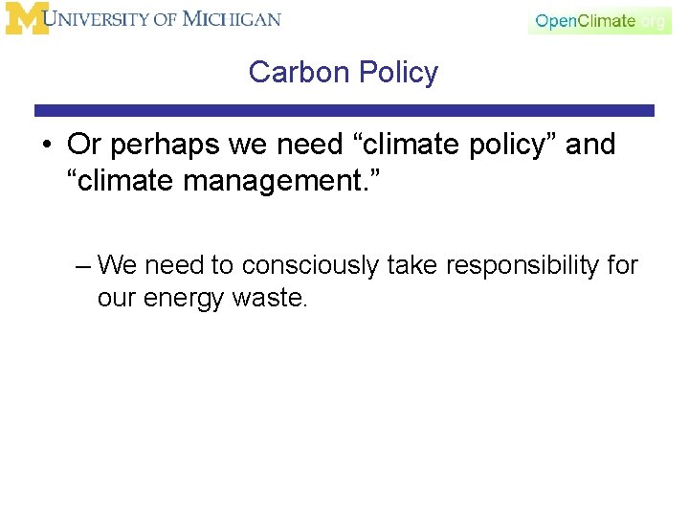This screenshot has height=517, width=689.
Task: Open the OpenClimate.org logo link
Action: point(599,21)
